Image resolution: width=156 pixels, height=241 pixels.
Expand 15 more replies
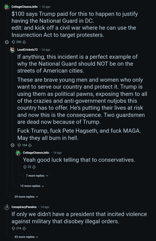point(32,186)
